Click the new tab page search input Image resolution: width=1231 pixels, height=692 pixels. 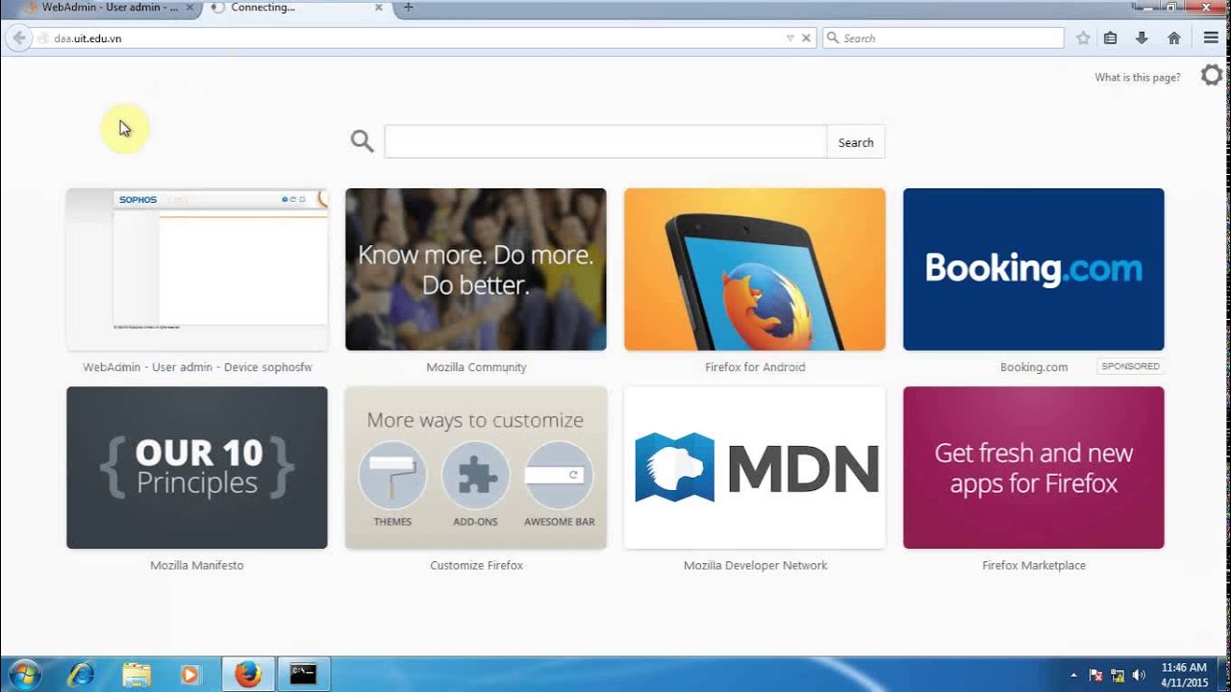(605, 142)
